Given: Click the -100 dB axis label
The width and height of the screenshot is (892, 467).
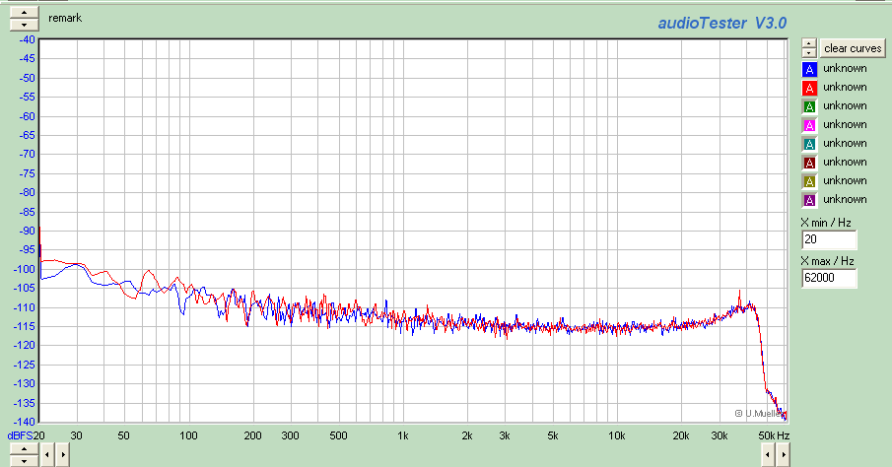Looking at the screenshot, I should pos(24,269).
